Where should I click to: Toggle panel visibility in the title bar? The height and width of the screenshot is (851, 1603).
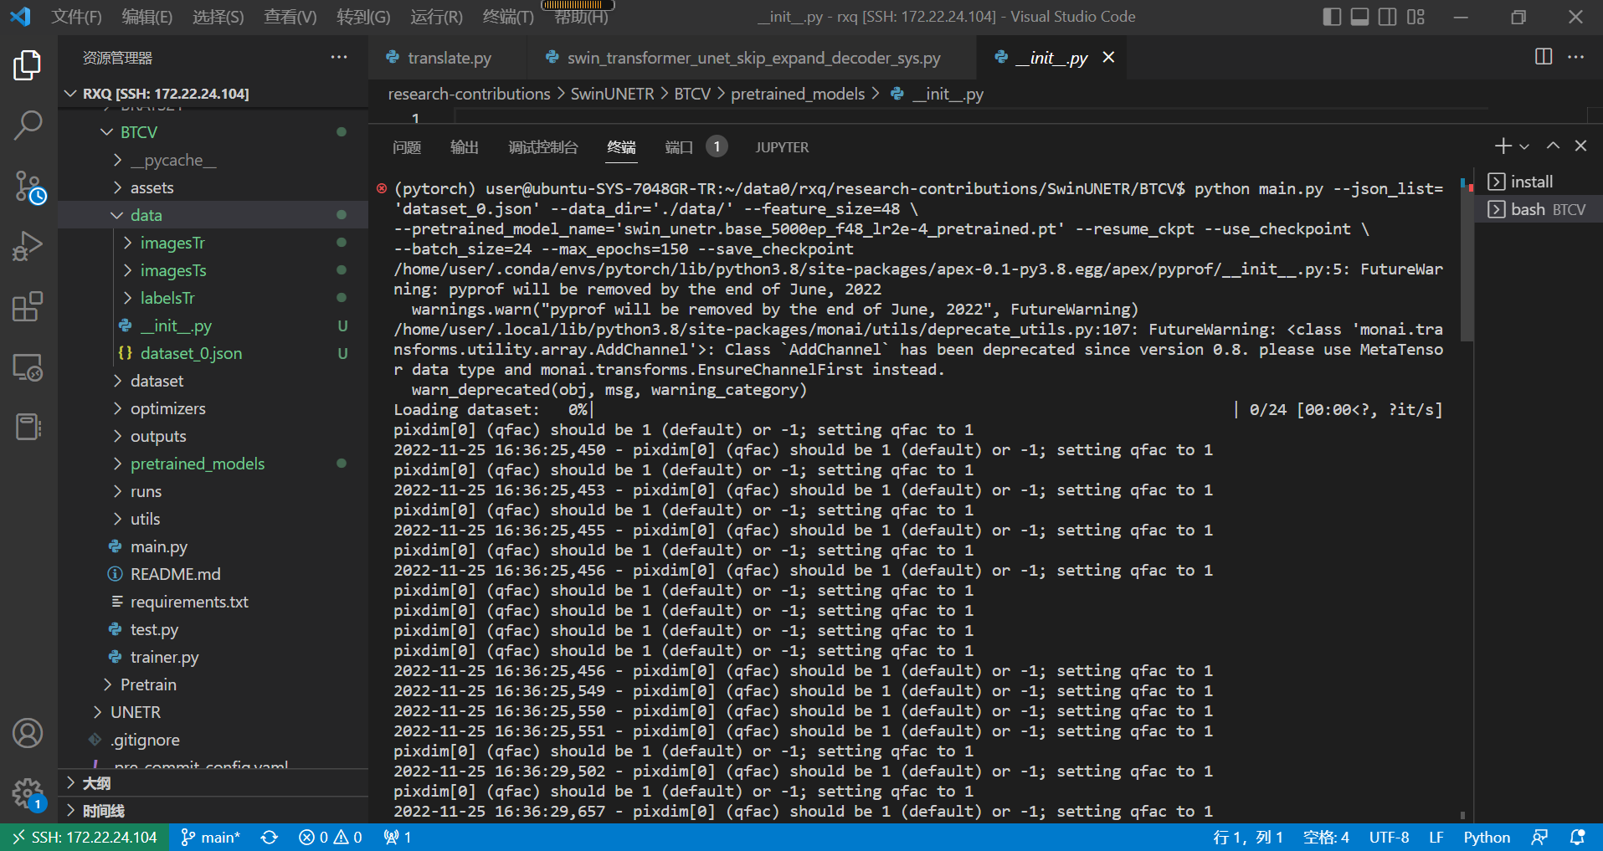click(x=1359, y=16)
